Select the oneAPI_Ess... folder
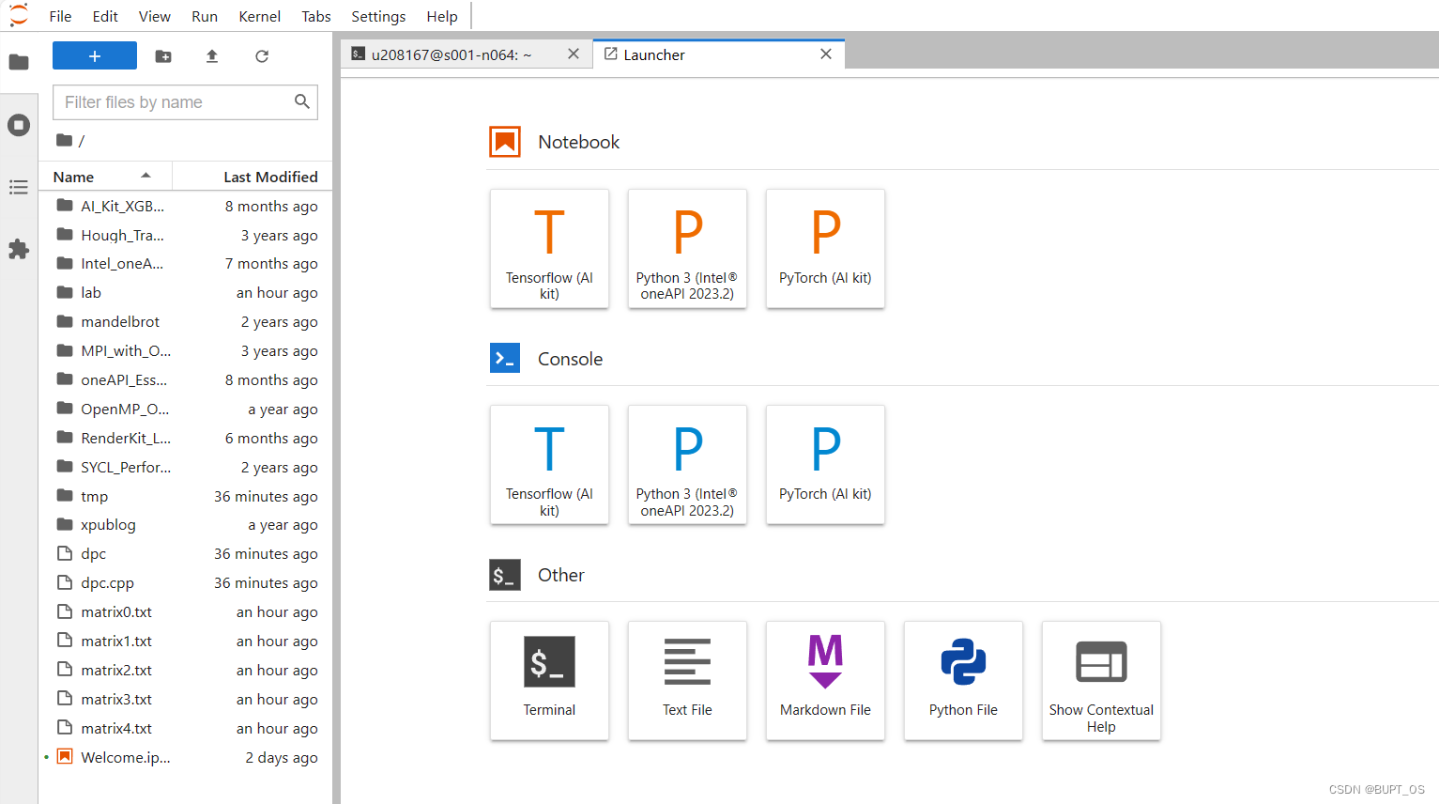Viewport: 1439px width, 804px height. 186,380
